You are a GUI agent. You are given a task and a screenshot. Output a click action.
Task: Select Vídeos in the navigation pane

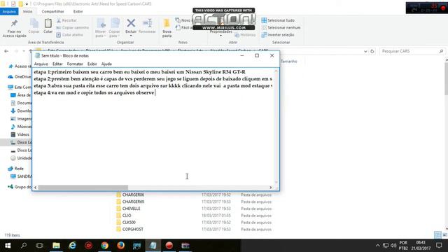(x=20, y=134)
